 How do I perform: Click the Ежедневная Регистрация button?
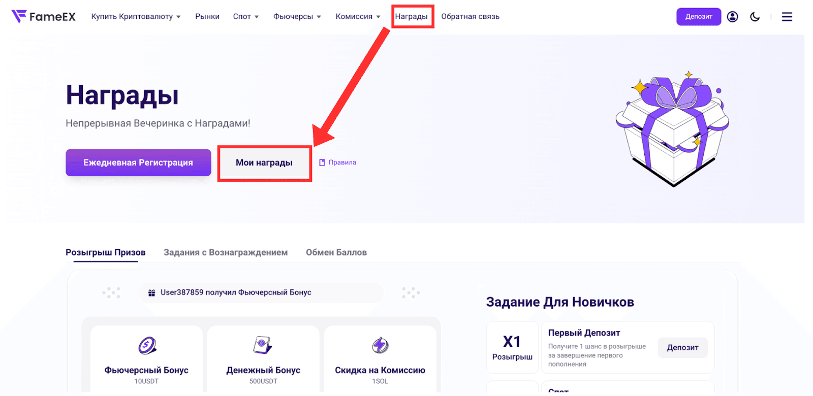[x=138, y=162]
